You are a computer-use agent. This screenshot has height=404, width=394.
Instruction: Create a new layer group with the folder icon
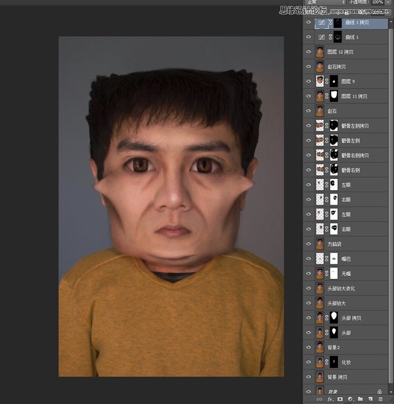(360, 399)
